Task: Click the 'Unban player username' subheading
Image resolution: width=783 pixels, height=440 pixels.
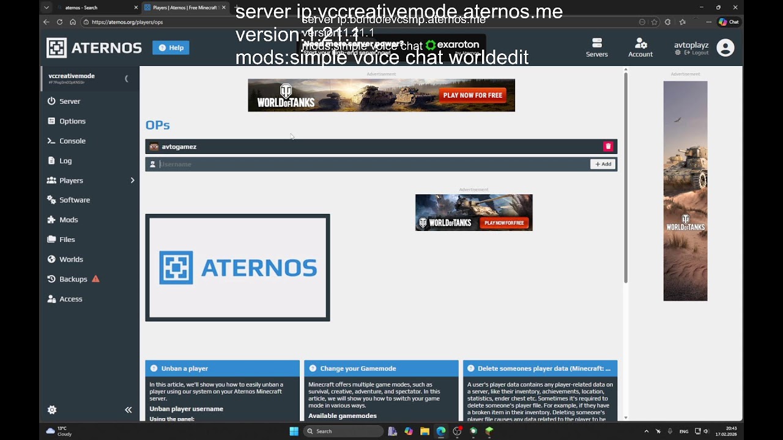Action: (187, 409)
